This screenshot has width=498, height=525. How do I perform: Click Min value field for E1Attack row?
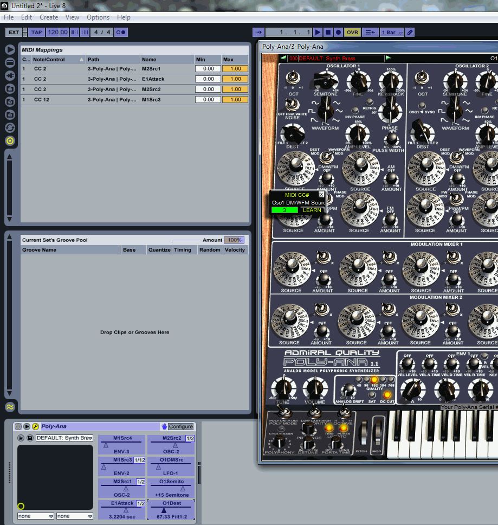[208, 79]
